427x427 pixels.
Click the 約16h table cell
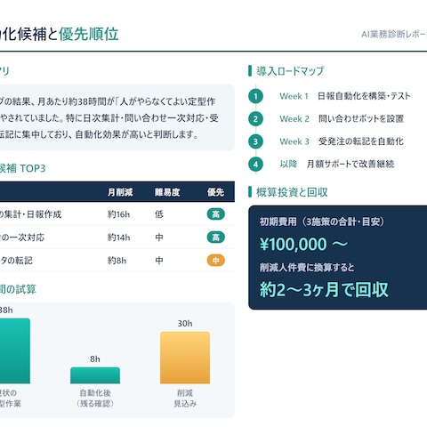click(x=118, y=214)
